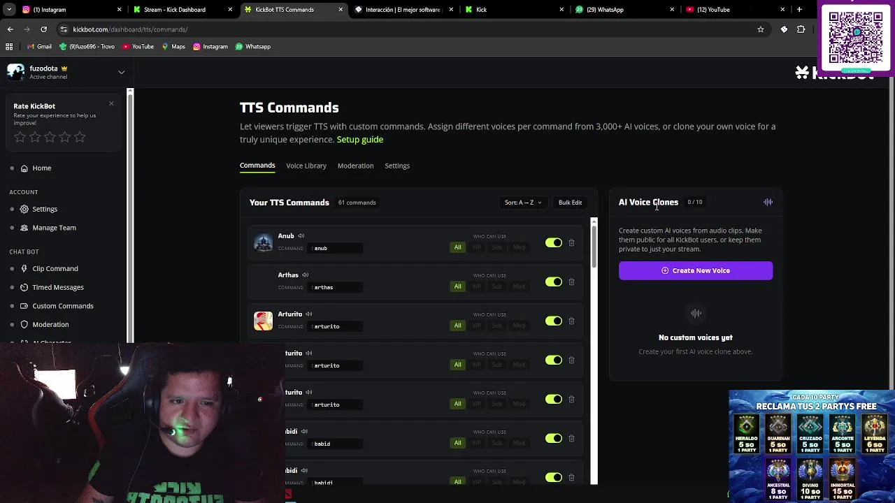
Task: Rate KickBot with the third star
Action: (x=50, y=138)
